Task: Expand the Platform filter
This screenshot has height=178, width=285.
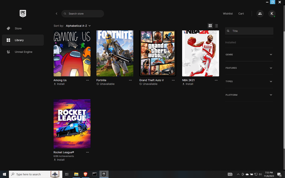Action: tap(249, 95)
